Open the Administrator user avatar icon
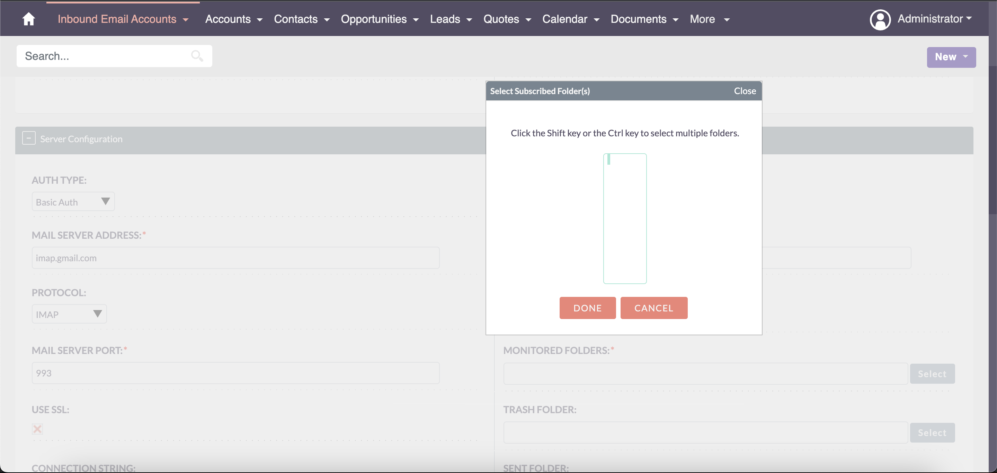The width and height of the screenshot is (997, 473). tap(880, 19)
